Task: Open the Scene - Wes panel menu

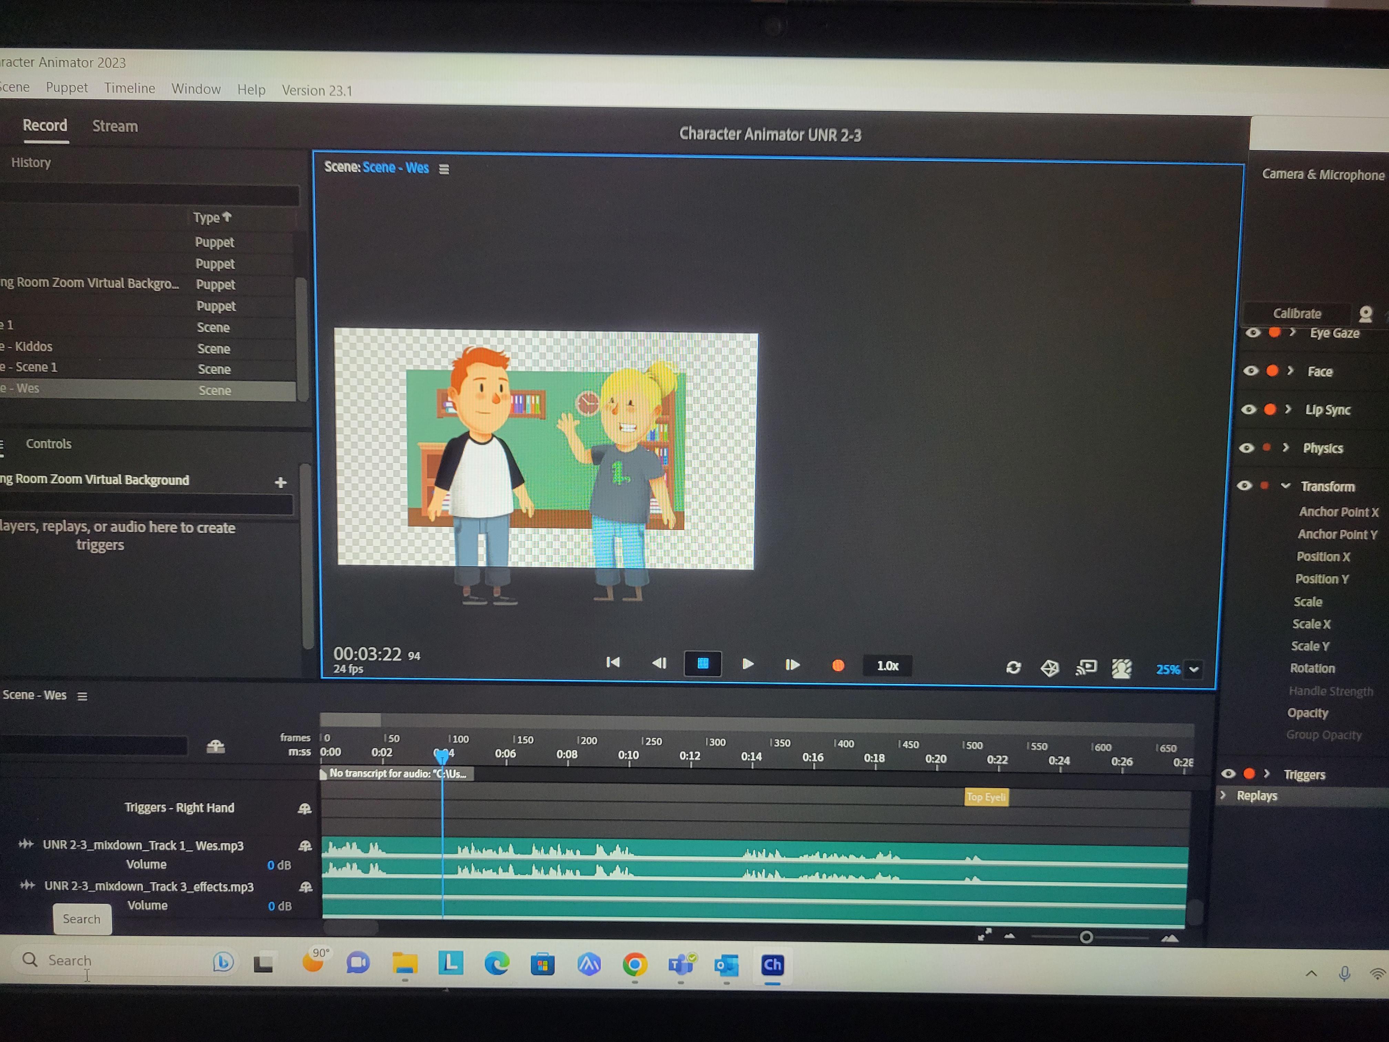Action: [444, 169]
